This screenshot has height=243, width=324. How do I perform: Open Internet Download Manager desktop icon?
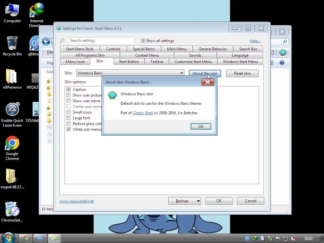(37, 15)
